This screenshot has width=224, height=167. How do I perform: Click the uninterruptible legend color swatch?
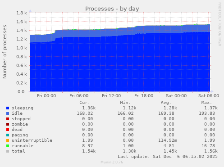(8, 140)
